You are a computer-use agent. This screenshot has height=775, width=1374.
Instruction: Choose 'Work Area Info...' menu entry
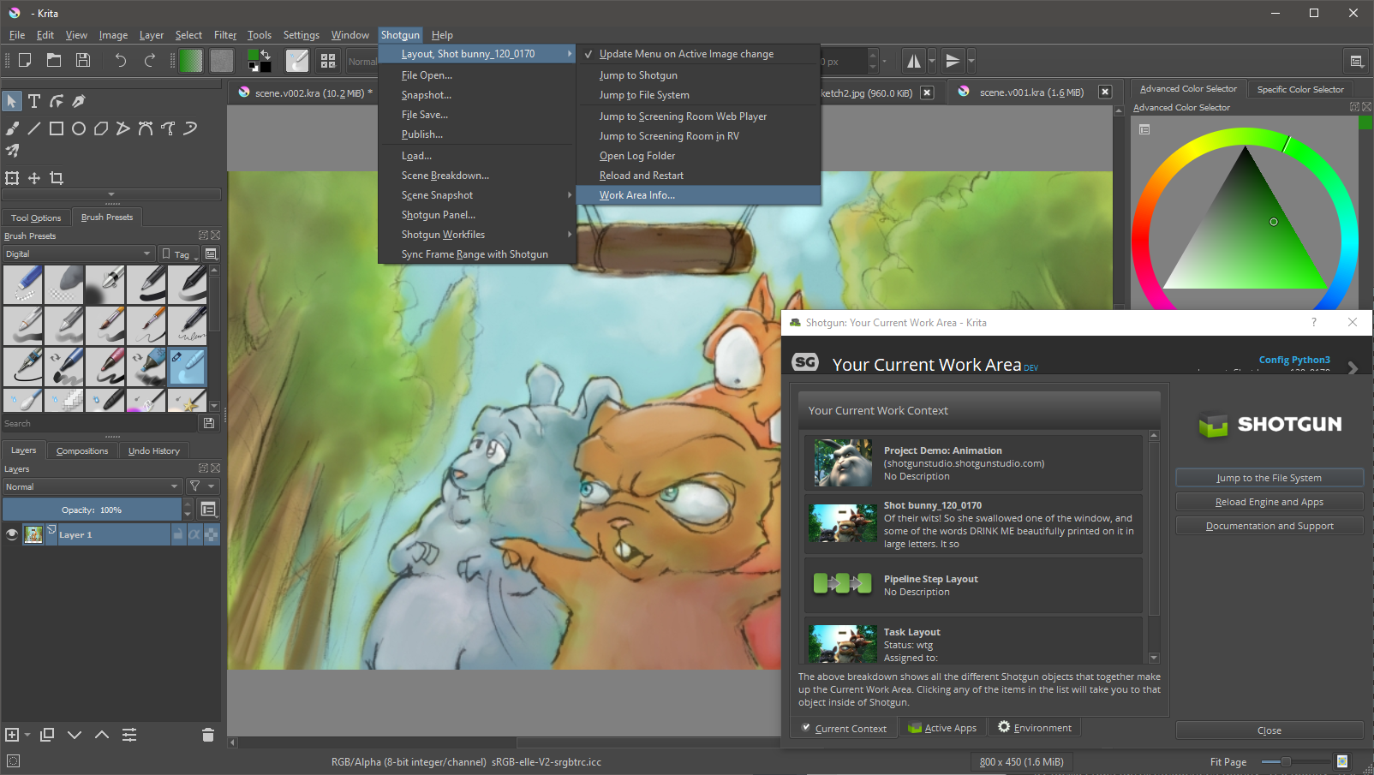click(x=698, y=195)
